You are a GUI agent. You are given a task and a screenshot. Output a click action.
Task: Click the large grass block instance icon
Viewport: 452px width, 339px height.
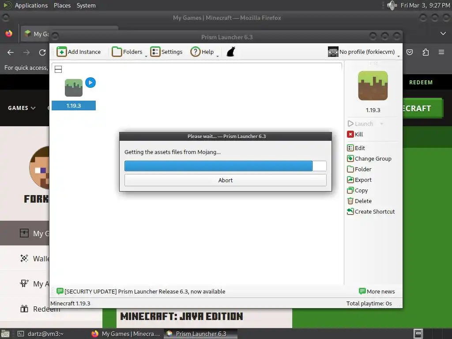[x=373, y=86]
